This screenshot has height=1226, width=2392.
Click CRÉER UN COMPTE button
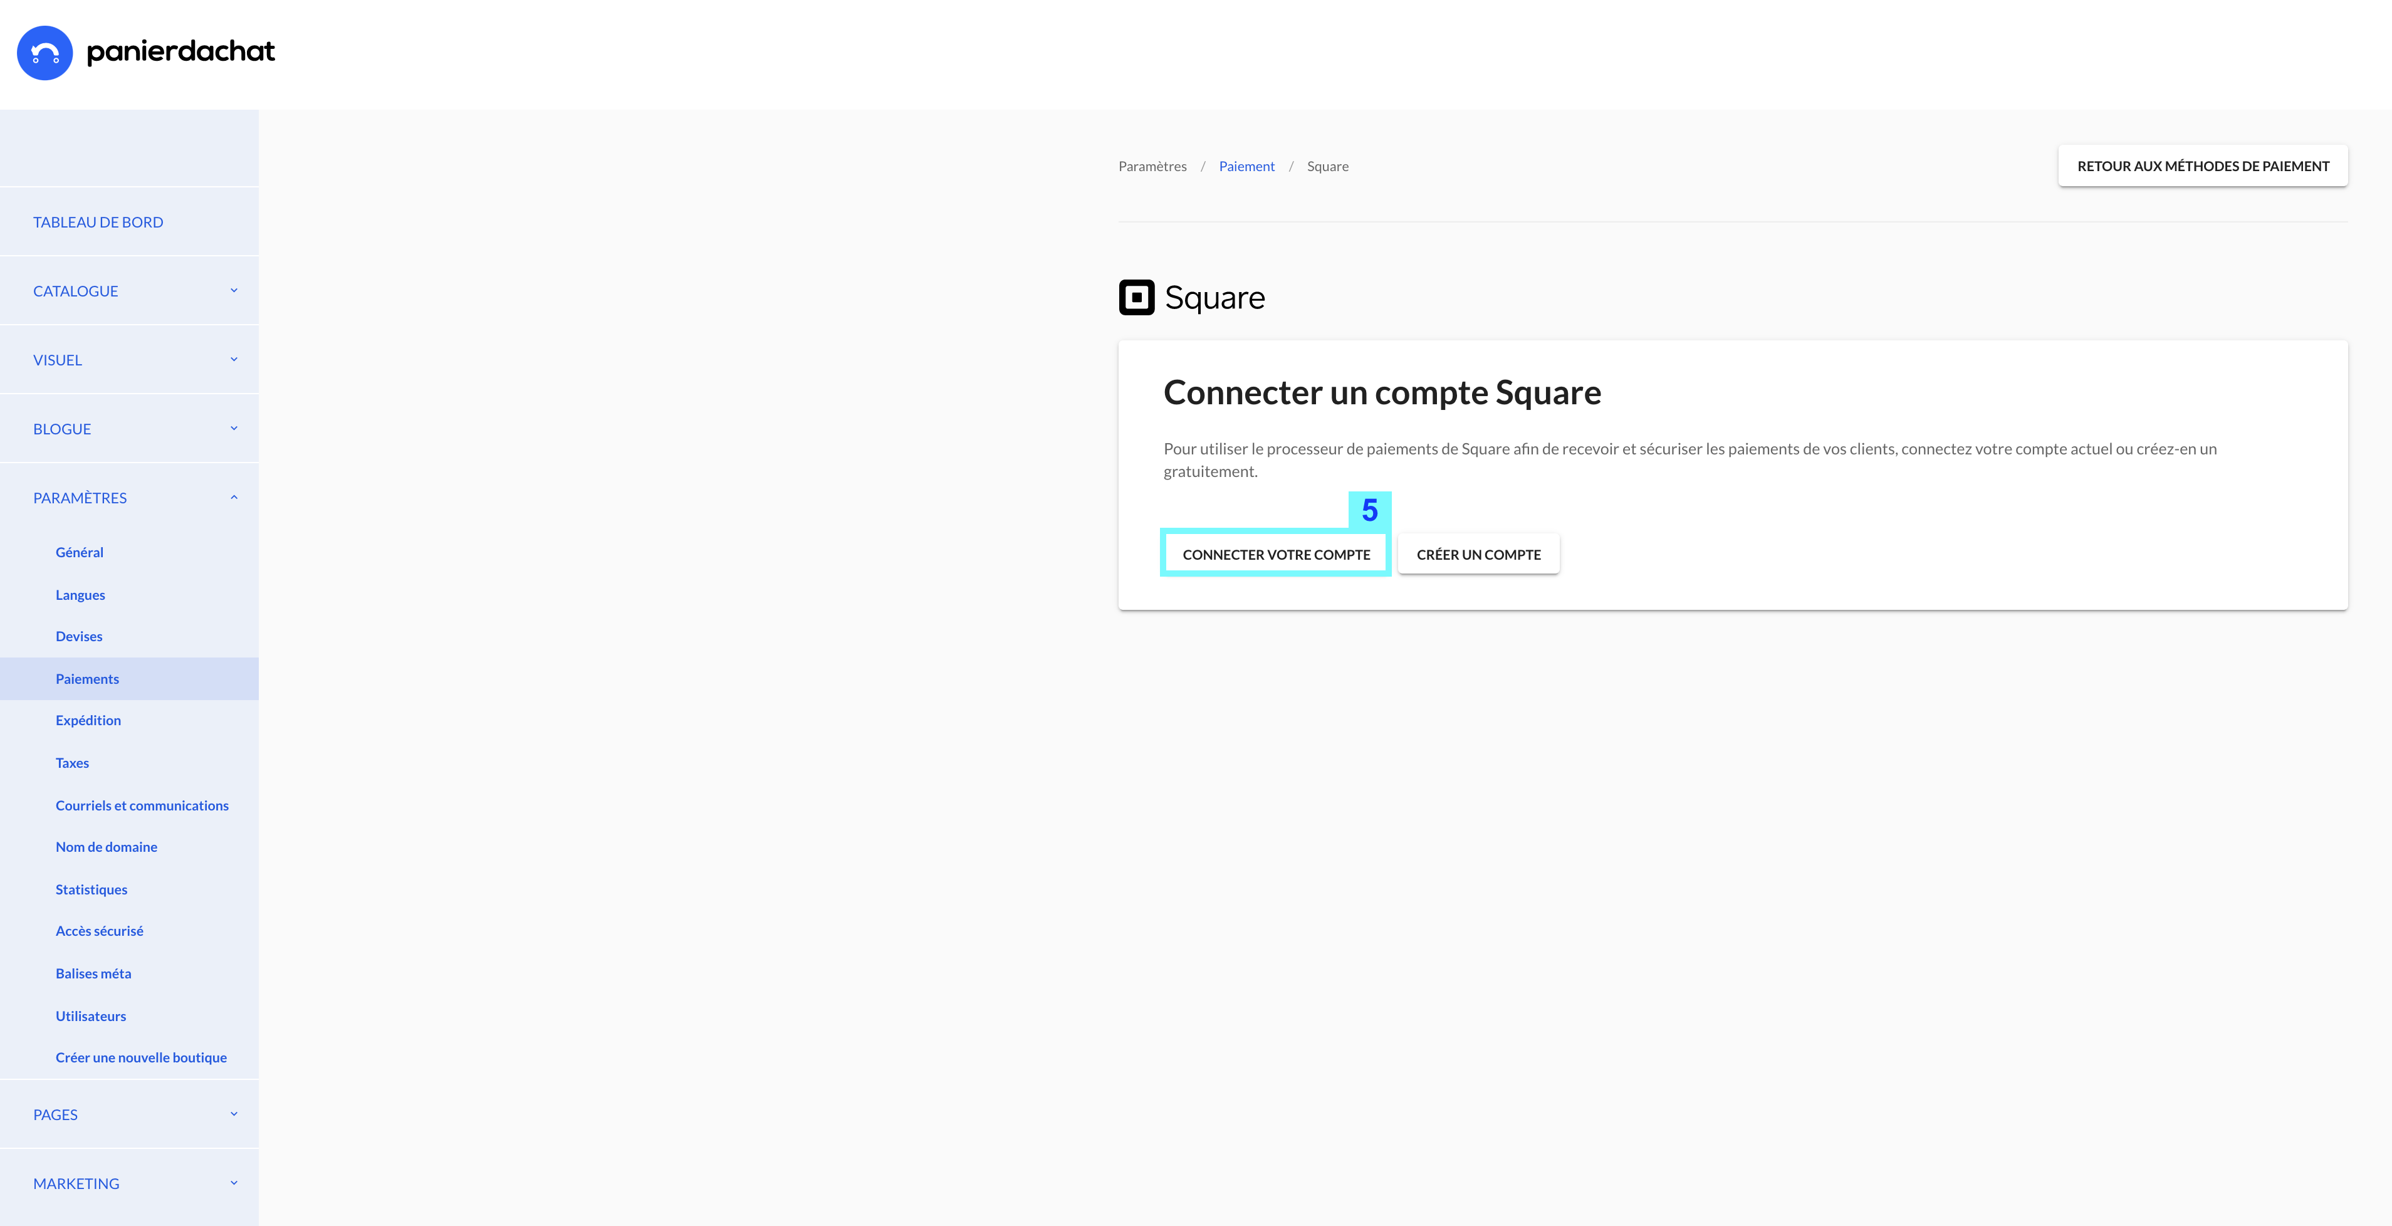point(1478,555)
